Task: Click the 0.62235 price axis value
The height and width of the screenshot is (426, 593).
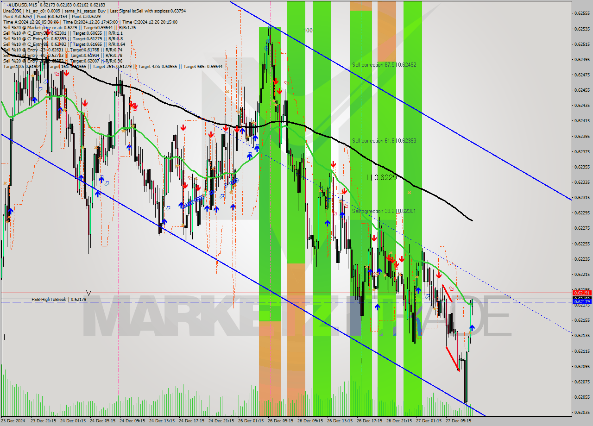Action: pyautogui.click(x=582, y=259)
